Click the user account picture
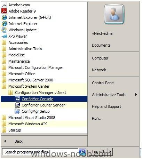This screenshot has width=142, height=159. 114,14
